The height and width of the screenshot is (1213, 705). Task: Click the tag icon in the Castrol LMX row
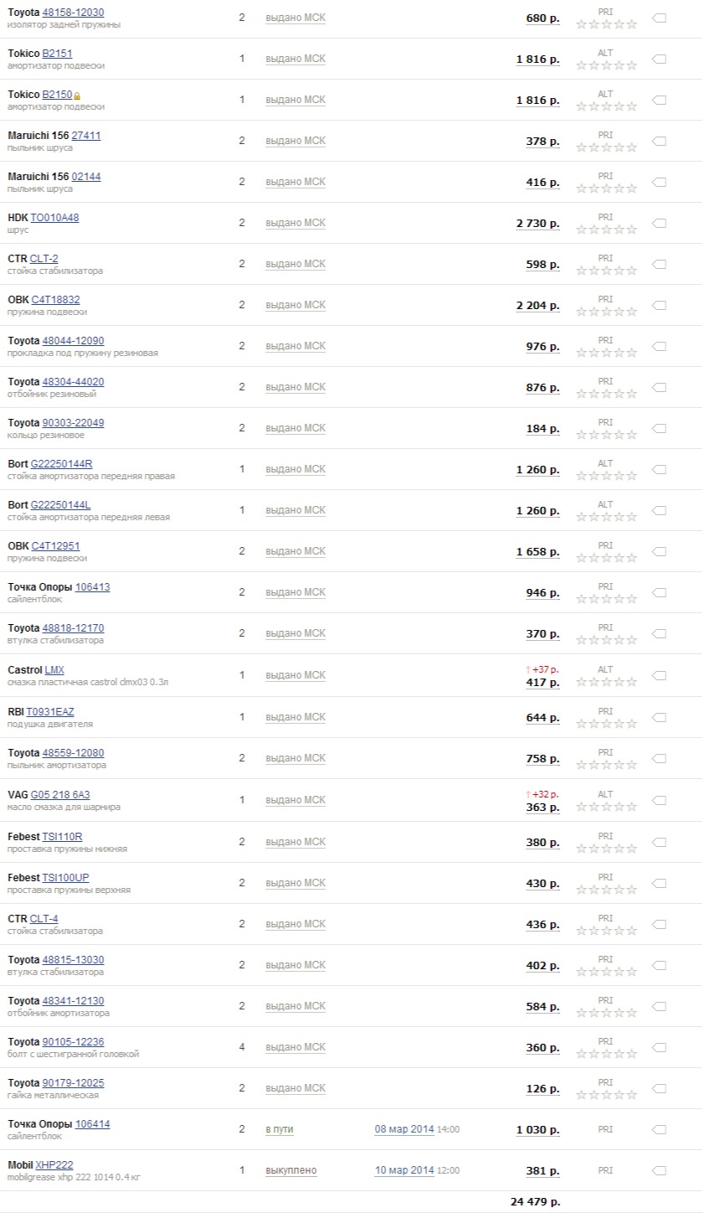point(659,675)
